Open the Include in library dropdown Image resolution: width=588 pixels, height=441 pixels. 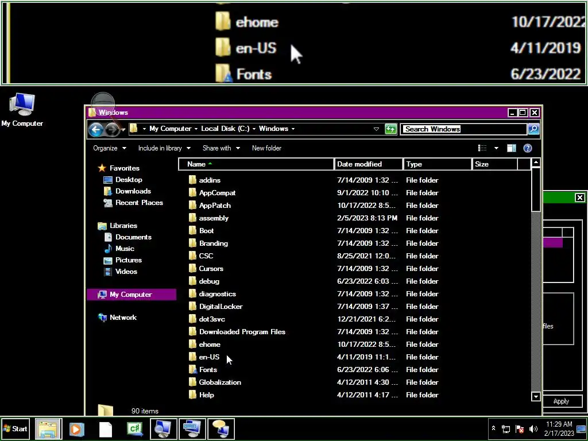pyautogui.click(x=164, y=149)
